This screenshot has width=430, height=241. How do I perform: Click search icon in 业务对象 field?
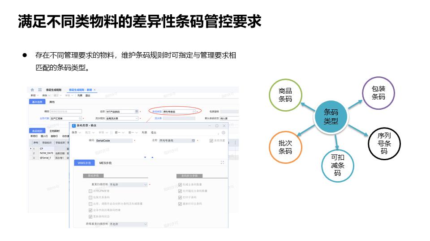(x=80, y=118)
